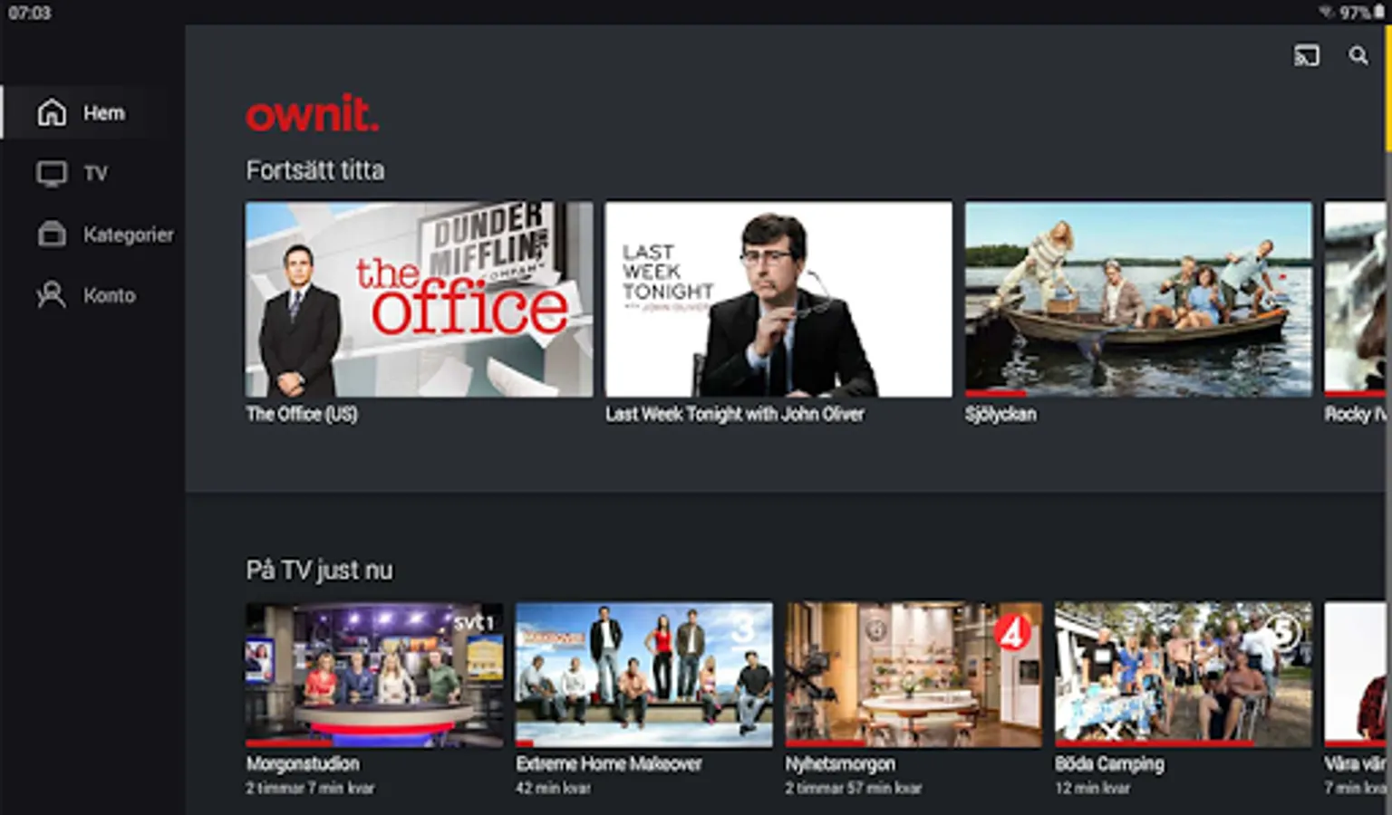Open search with the magnifier icon
The width and height of the screenshot is (1392, 815).
(1358, 56)
